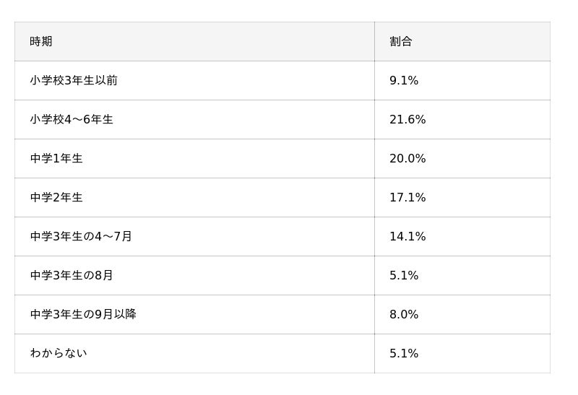Select the percentage beside 中学1年生
Screen dimensions: 578x395
tap(407, 158)
